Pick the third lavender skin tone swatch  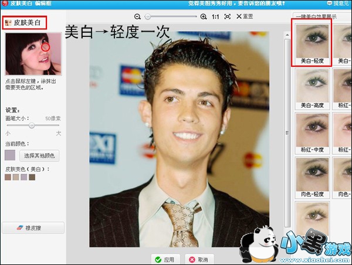(x=24, y=177)
